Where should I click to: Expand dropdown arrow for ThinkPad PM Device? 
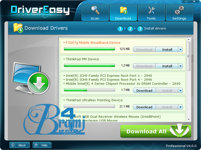(x=181, y=66)
